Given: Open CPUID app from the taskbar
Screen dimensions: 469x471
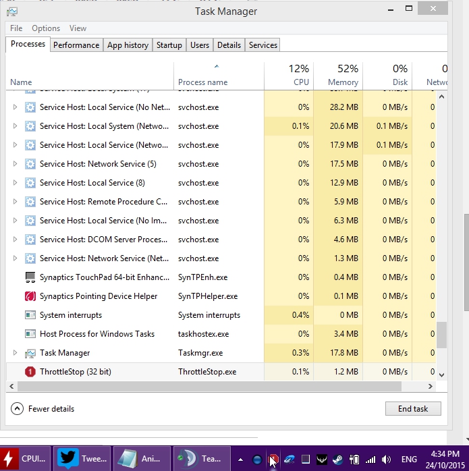Looking at the screenshot, I should (x=25, y=459).
